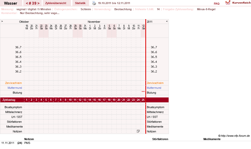
Task: Click the PMS note text
Action: [x=27, y=143]
